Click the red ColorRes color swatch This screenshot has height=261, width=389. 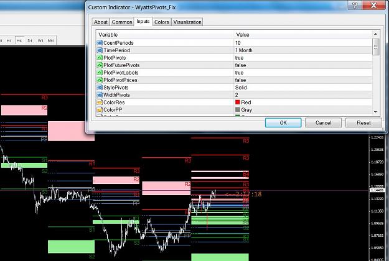(238, 102)
